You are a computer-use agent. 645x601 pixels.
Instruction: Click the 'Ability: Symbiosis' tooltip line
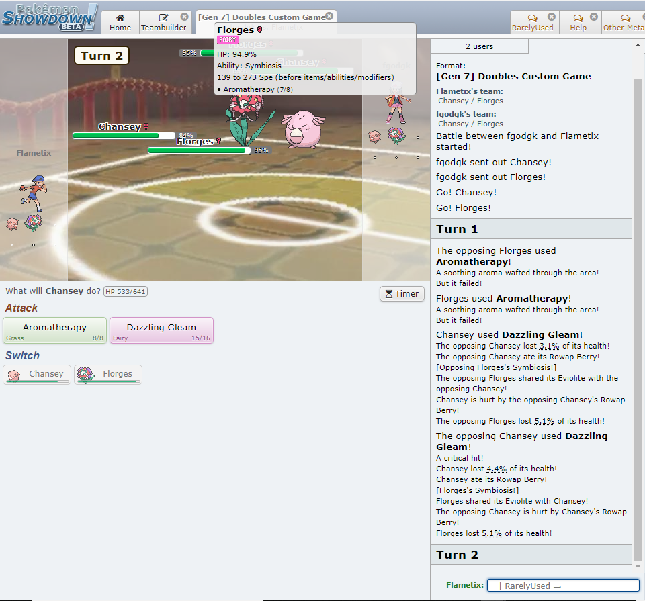(x=249, y=66)
